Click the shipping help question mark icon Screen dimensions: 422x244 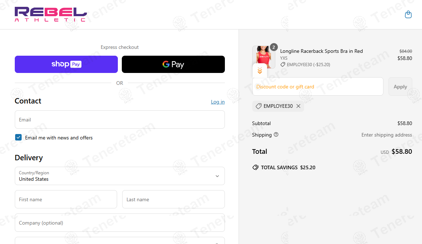coord(276,135)
